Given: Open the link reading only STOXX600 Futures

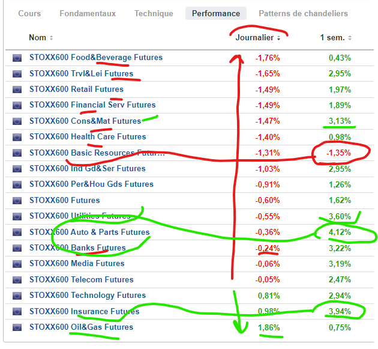Looking at the screenshot, I should click(64, 200).
